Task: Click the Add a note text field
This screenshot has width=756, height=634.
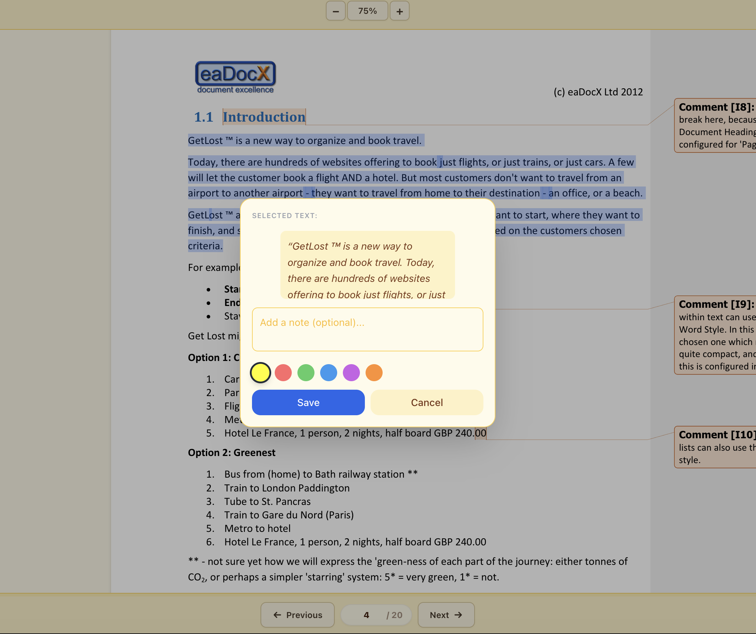Action: (367, 329)
